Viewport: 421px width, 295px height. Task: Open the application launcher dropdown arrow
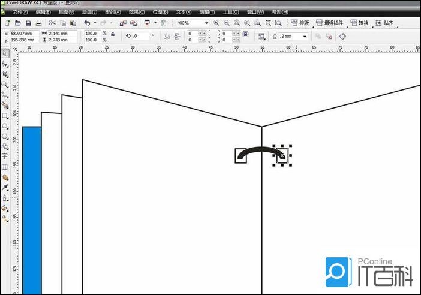click(155, 23)
